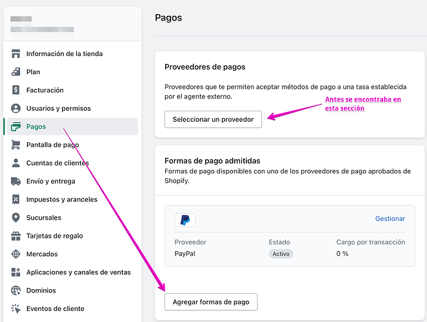Click the Proveedor column label
Screen dimensions: 427x322
point(190,242)
